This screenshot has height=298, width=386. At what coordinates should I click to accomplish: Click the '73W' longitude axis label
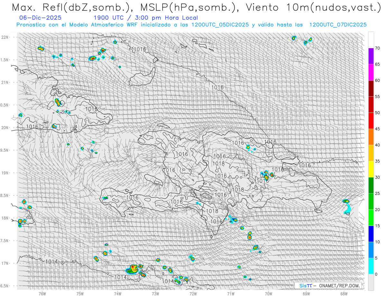tap(155, 293)
